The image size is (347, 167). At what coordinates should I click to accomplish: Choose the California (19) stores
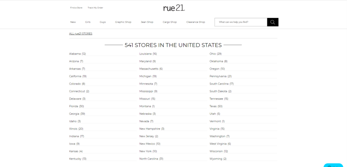click(78, 76)
